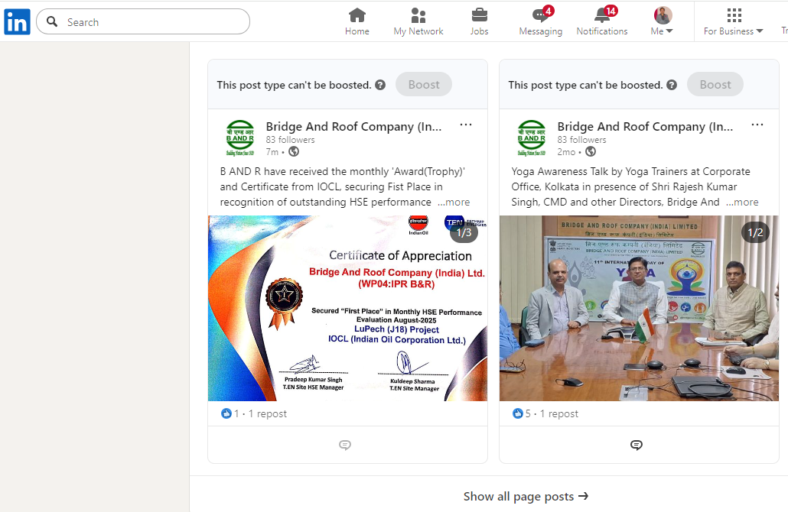Open the Certificate of Appreciation image

pyautogui.click(x=348, y=308)
